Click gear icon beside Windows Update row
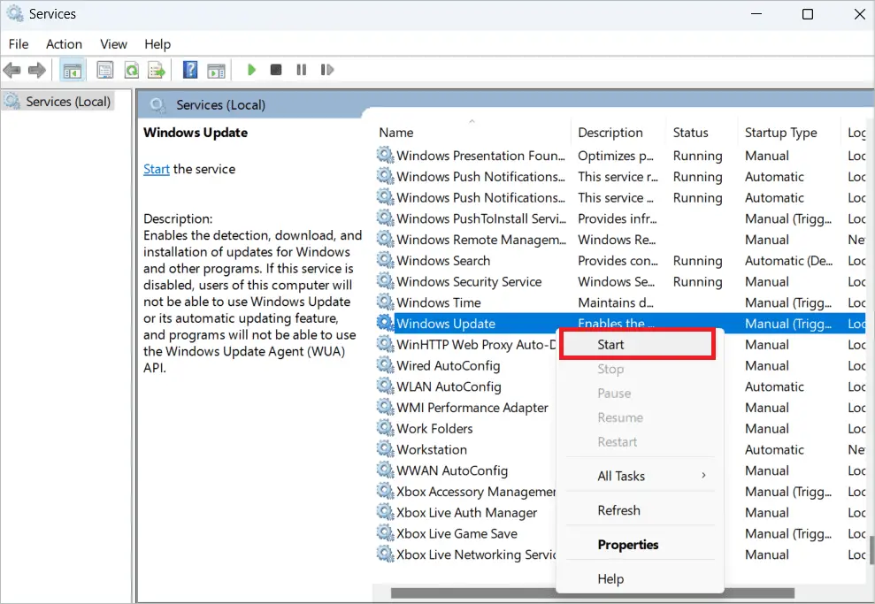The height and width of the screenshot is (604, 875). click(x=385, y=323)
